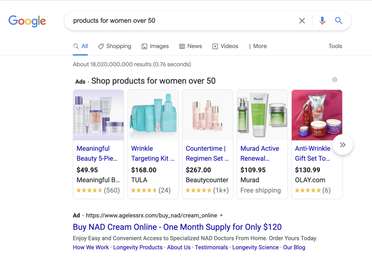Screen dimensions: 372x258
Task: Open the OLAY gift set product image
Action: click(x=317, y=115)
